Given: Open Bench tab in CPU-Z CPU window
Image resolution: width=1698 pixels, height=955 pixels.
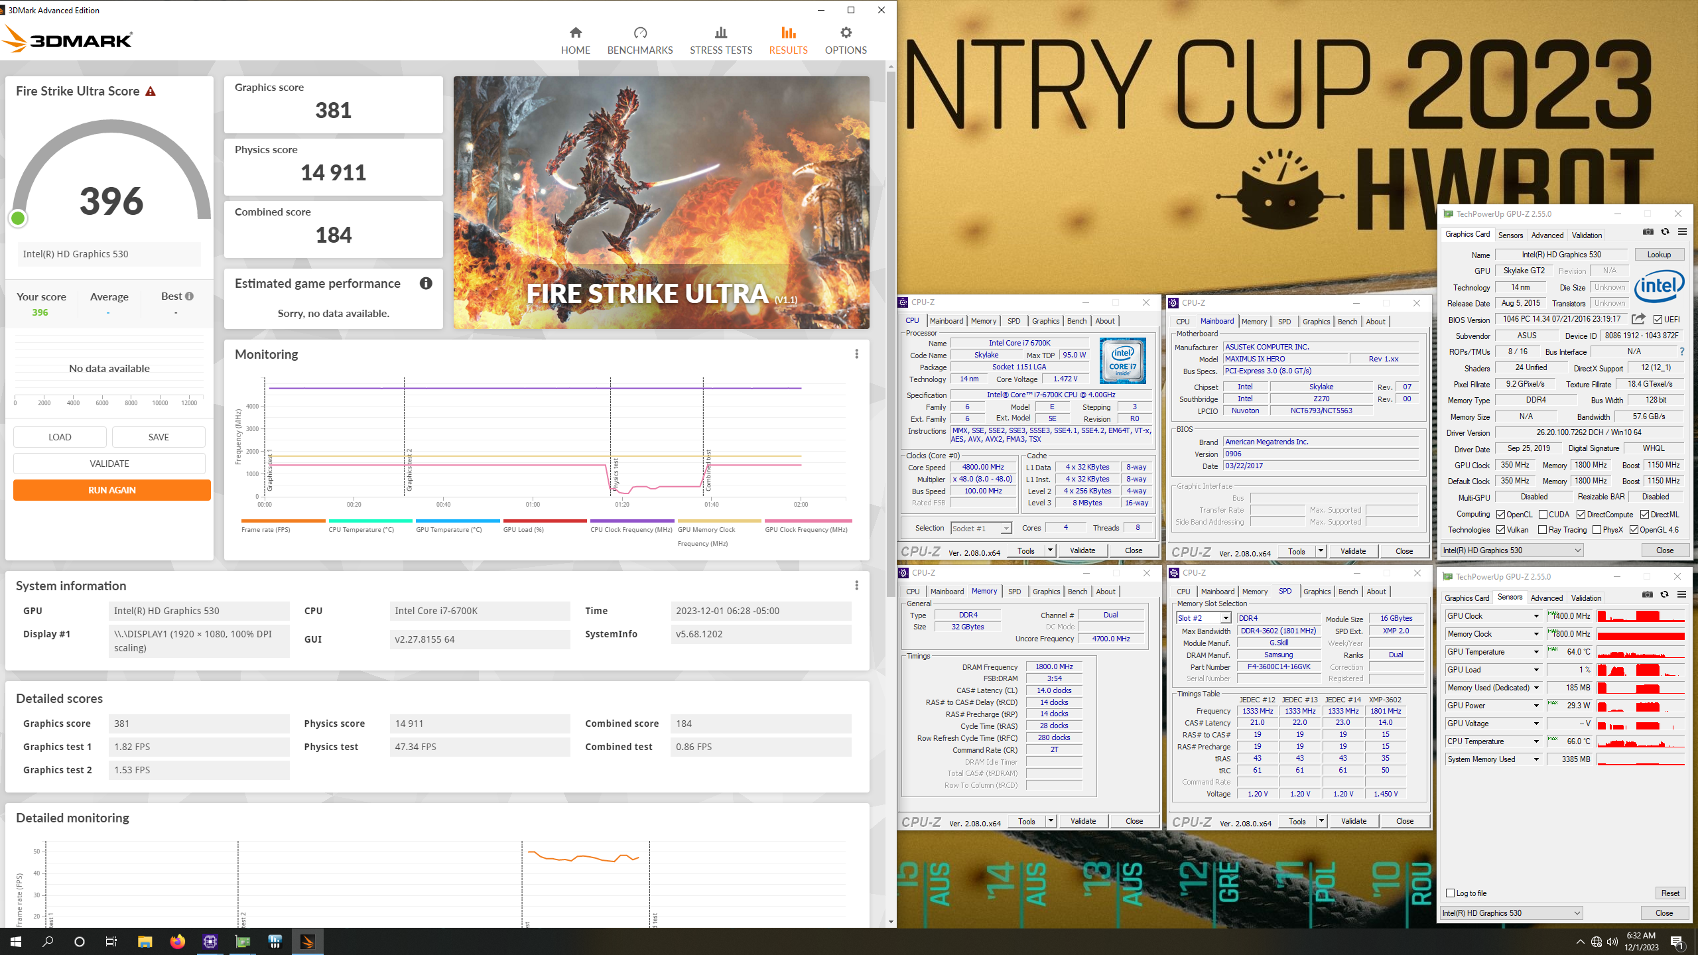Looking at the screenshot, I should click(1077, 321).
